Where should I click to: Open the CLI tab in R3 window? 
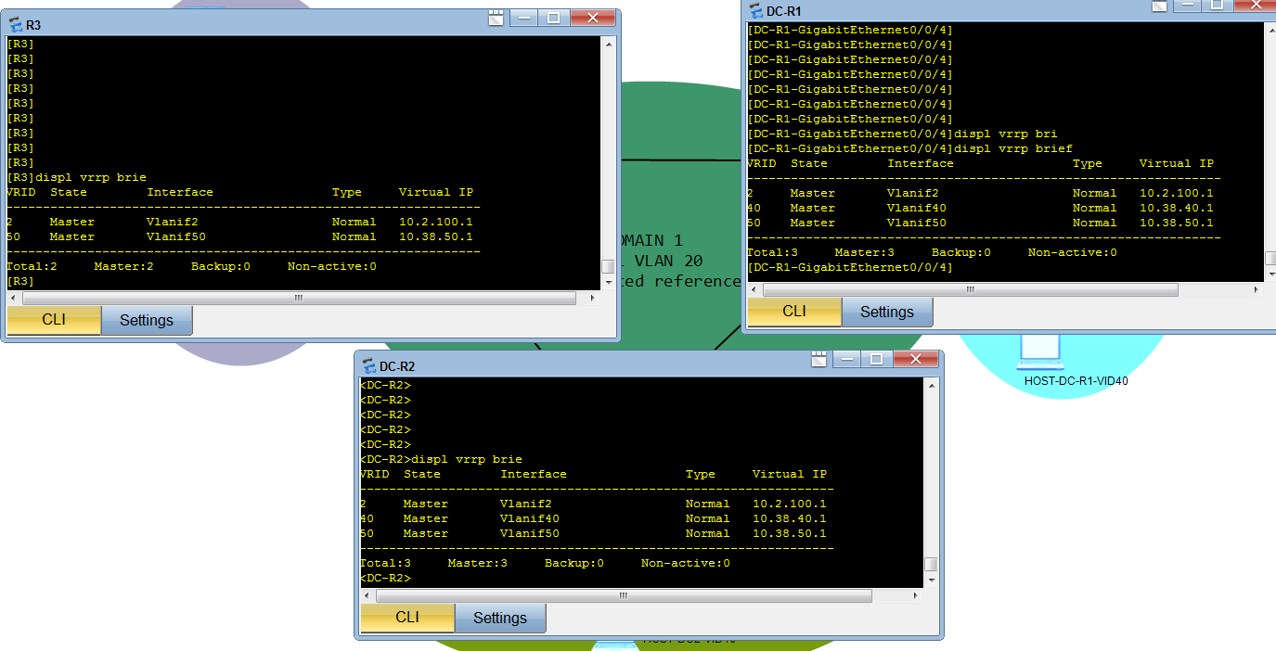[x=54, y=320]
